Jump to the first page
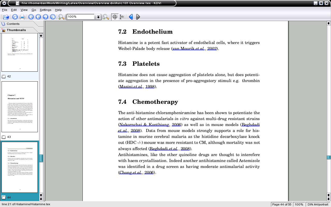331x207 pixels. tap(31, 17)
